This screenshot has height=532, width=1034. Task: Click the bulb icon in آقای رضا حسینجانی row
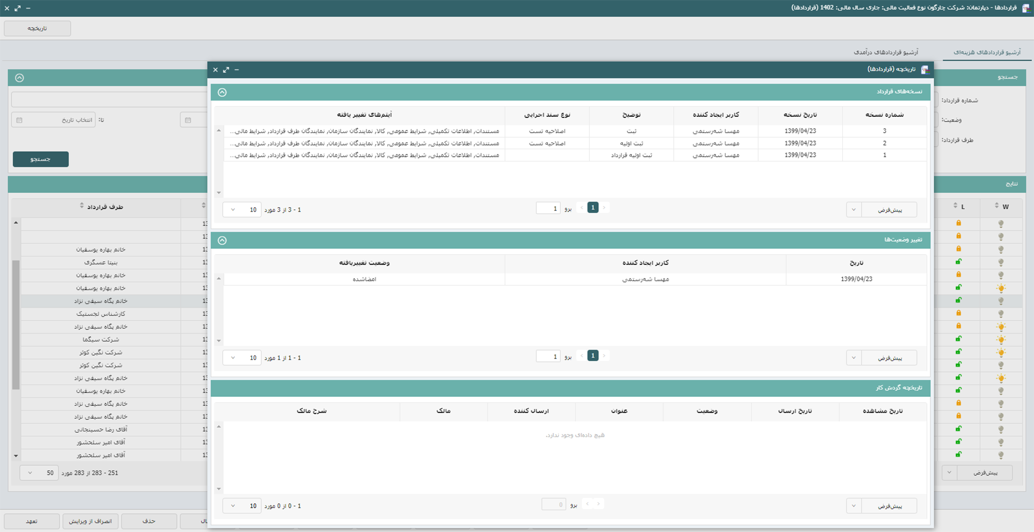pyautogui.click(x=1001, y=430)
